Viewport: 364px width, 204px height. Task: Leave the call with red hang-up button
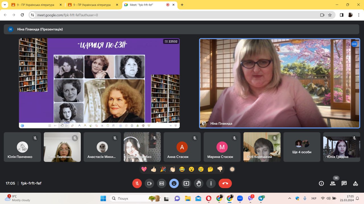coord(225,183)
